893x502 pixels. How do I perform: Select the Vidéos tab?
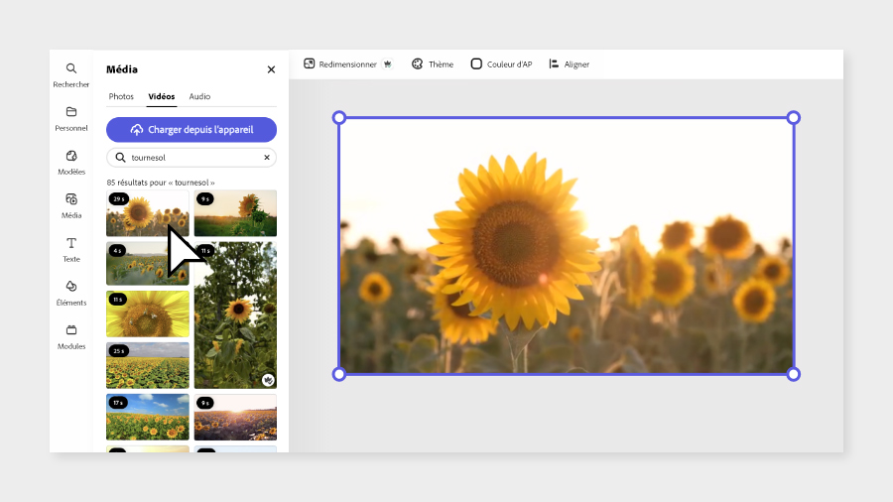tap(162, 97)
